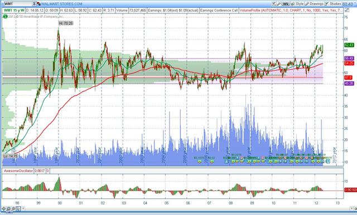The image size is (357, 215).
Task: Click the AwesomeOscillator study label
Action: [18, 170]
